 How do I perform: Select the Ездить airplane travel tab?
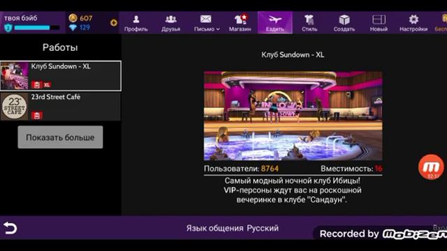point(274,23)
